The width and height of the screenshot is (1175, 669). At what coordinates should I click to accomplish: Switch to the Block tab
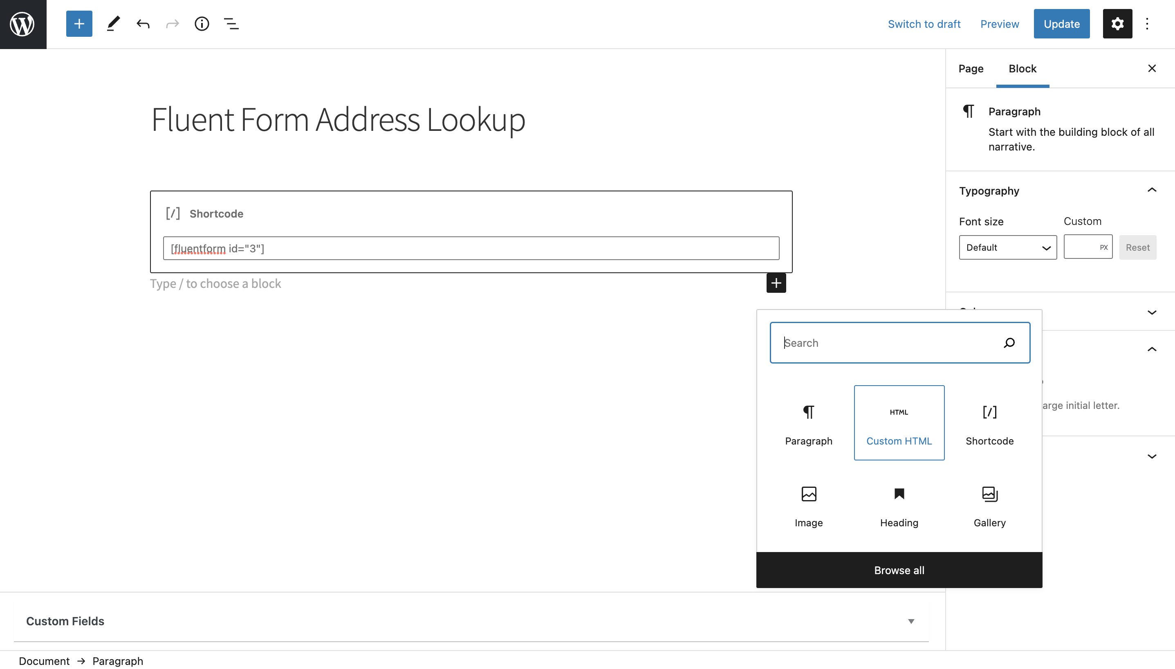(1023, 68)
